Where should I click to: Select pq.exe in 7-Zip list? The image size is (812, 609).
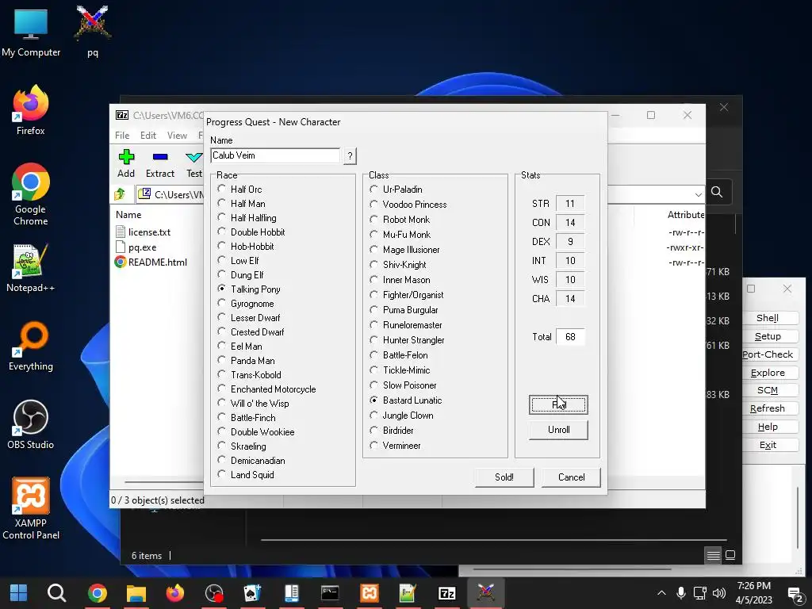pos(136,247)
